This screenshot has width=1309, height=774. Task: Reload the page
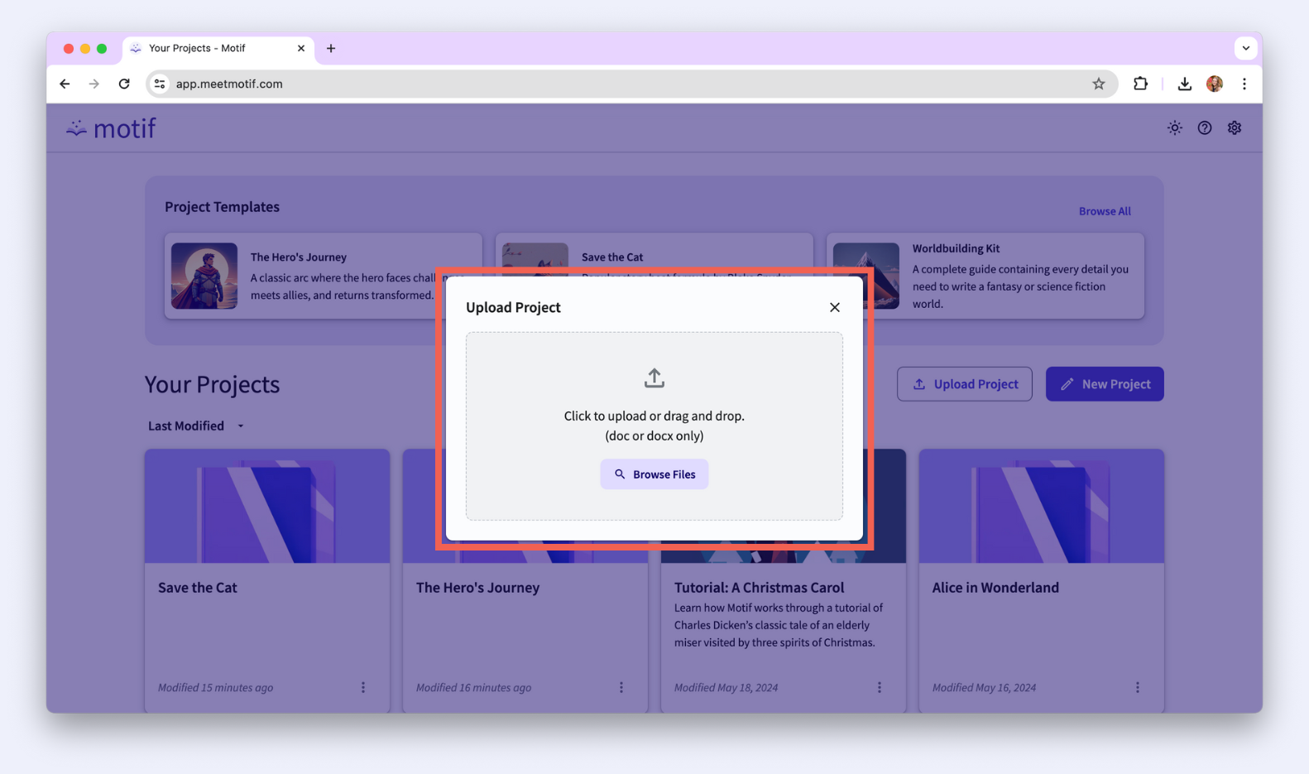point(124,84)
